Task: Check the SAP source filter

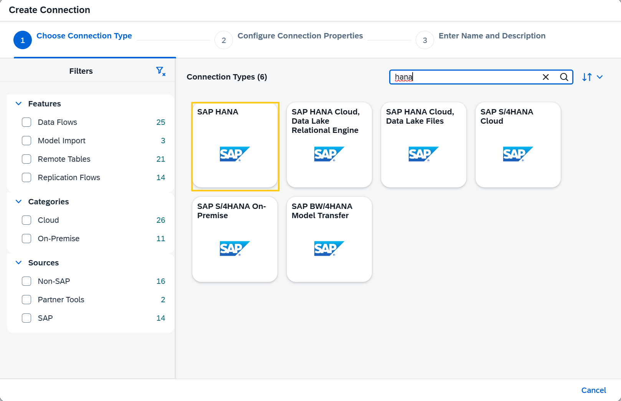Action: coord(26,318)
